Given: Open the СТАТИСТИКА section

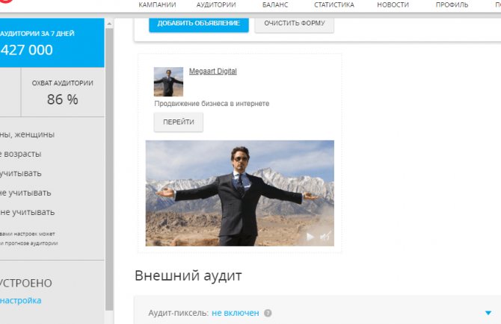Looking at the screenshot, I should [x=334, y=4].
